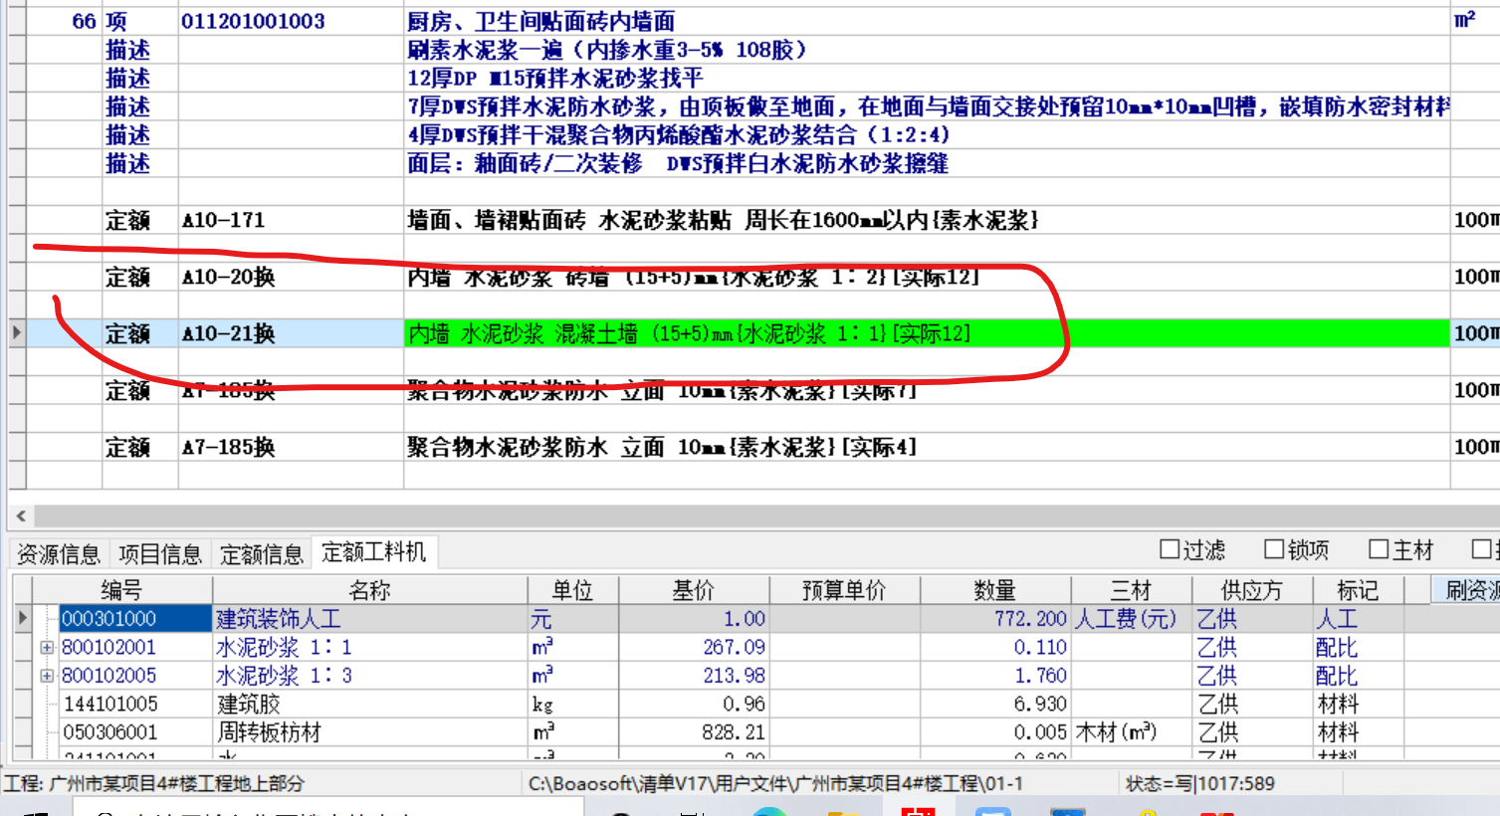Click the 基价 column header
The image size is (1500, 816).
pyautogui.click(x=694, y=590)
